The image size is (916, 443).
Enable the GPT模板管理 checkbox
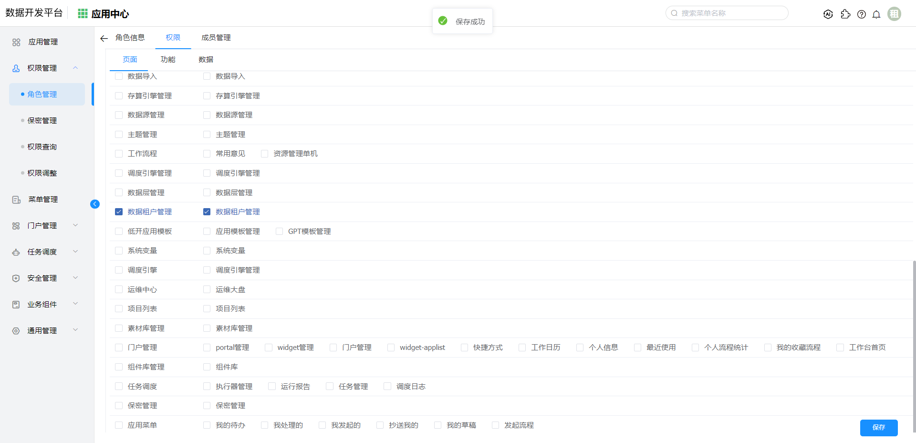280,232
